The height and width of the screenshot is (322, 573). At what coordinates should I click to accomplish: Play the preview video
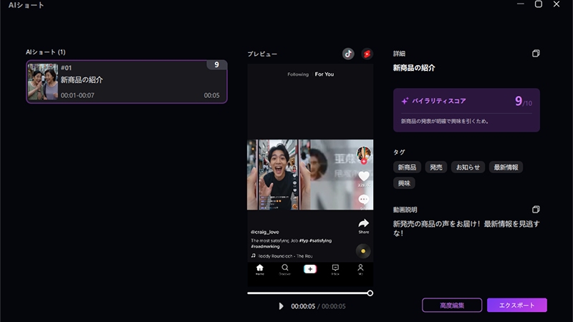[281, 306]
